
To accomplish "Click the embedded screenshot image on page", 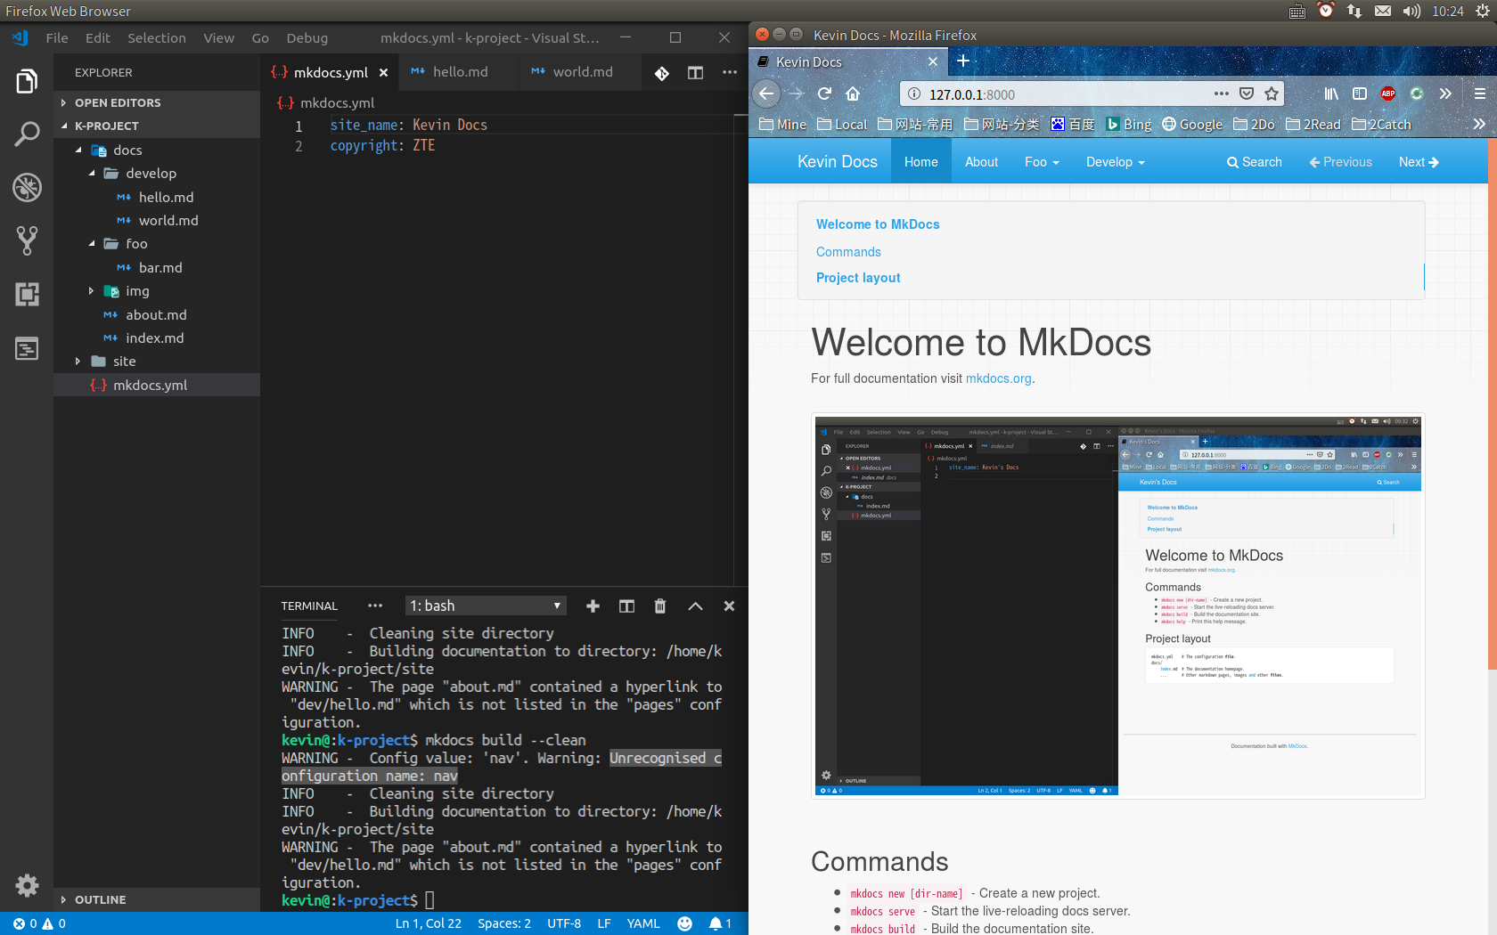I will (1118, 606).
